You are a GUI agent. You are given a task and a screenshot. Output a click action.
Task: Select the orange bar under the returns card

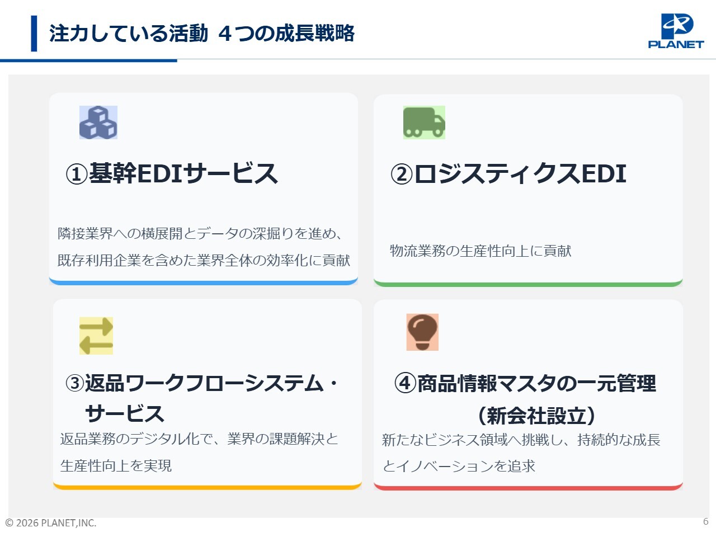click(x=207, y=487)
